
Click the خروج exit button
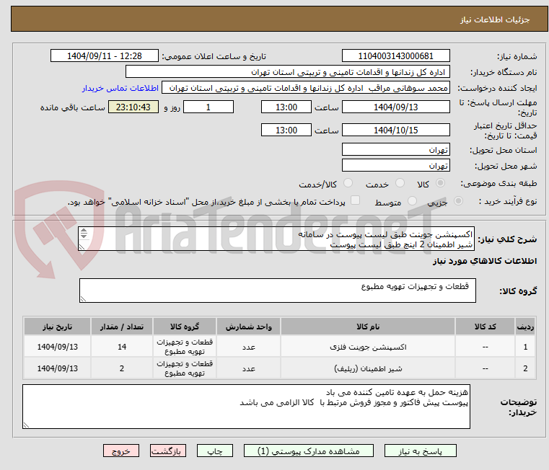point(120,451)
